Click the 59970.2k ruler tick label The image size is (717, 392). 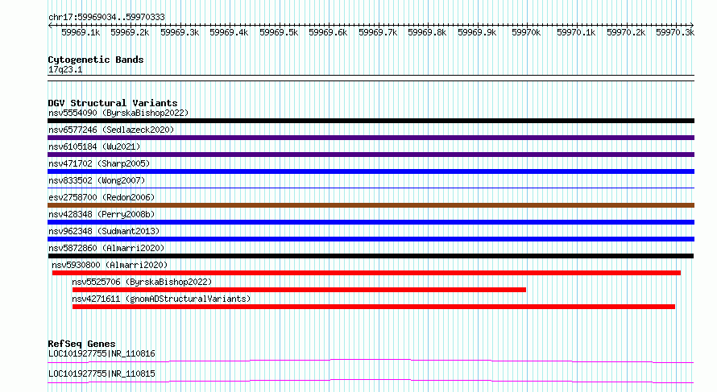626,32
